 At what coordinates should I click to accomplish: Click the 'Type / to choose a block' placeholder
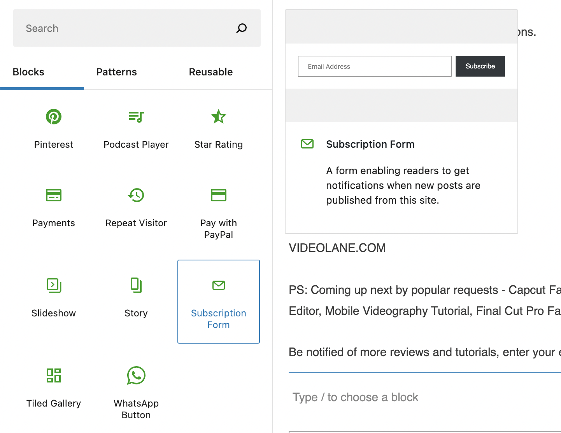(355, 397)
